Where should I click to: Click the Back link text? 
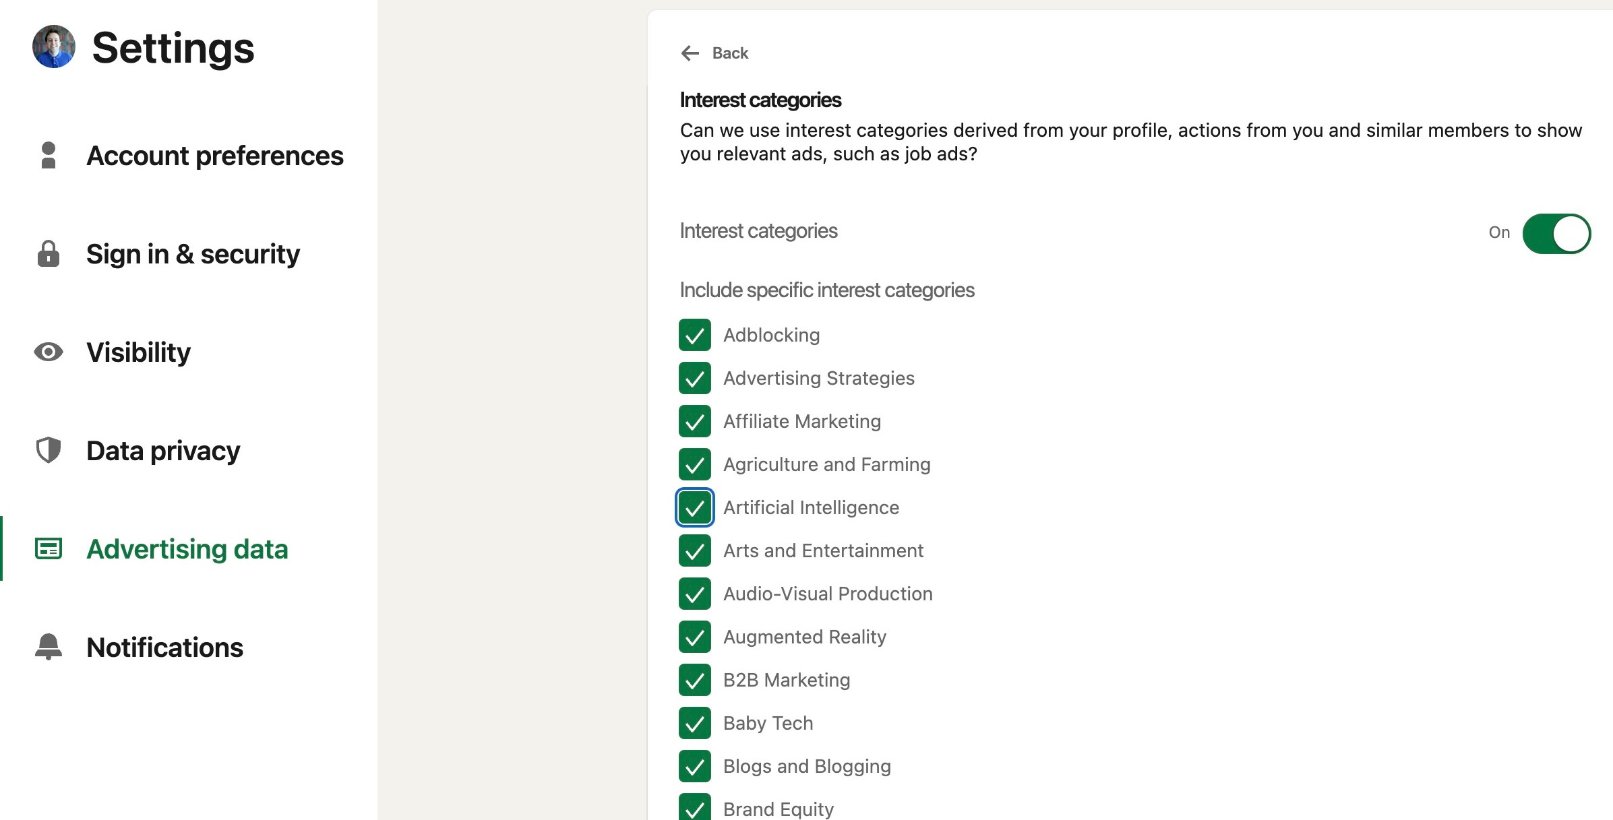point(730,53)
